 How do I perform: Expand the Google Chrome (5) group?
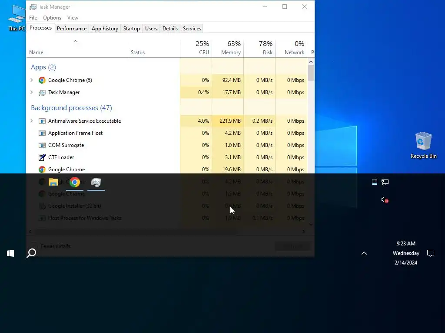(31, 80)
